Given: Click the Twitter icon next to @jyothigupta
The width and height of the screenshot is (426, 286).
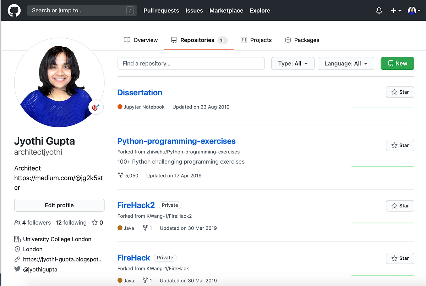Looking at the screenshot, I should click(x=17, y=269).
